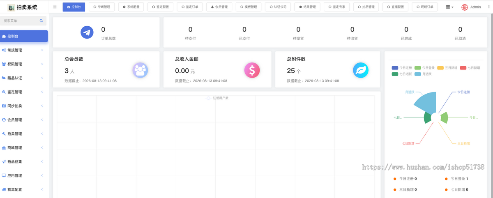
Task: Click the 待支付 count label
Action: (190, 39)
